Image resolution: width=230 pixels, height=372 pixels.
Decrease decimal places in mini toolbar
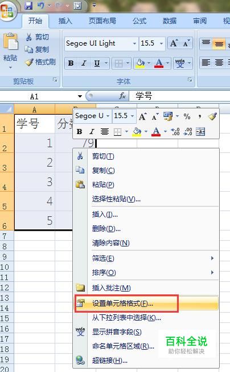point(188,132)
